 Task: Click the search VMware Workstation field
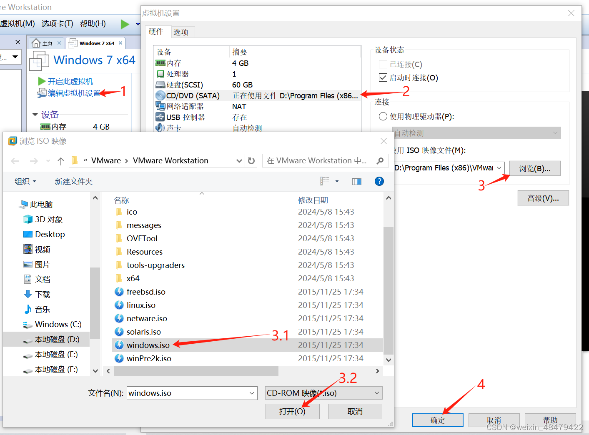319,161
